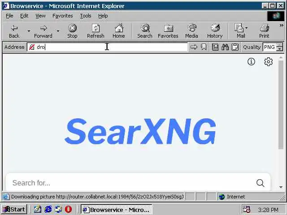Image resolution: width=287 pixels, height=215 pixels.
Task: Open the Edit menu
Action: tap(24, 16)
